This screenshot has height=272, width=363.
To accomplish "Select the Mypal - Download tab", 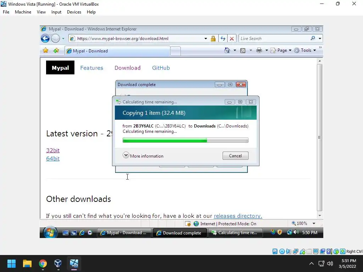I will 117,51.
